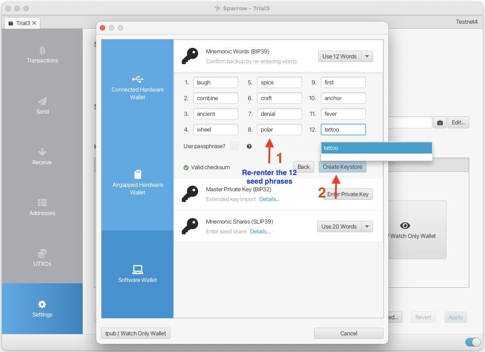The width and height of the screenshot is (485, 352).
Task: Focus word 5 field containing spice
Action: [x=279, y=83]
